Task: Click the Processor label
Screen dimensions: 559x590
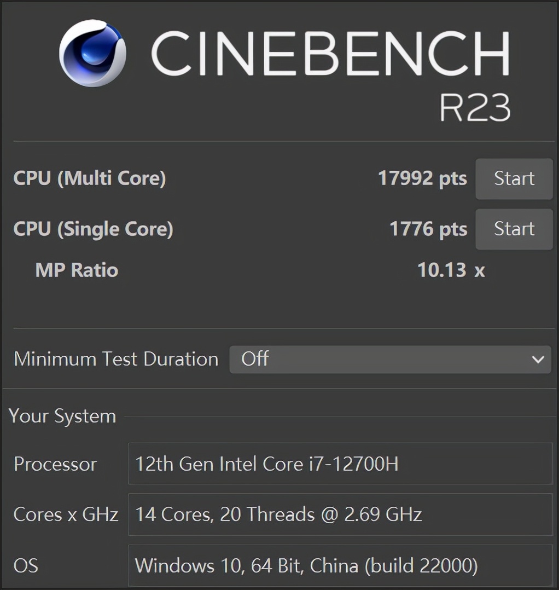Action: [55, 464]
